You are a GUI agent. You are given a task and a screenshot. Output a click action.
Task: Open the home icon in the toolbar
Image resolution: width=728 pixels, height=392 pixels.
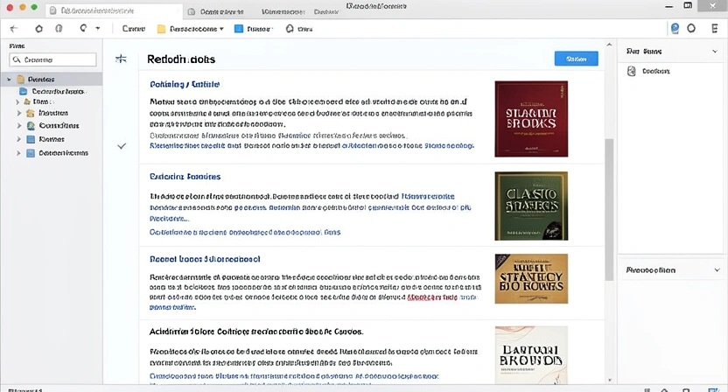(x=39, y=29)
